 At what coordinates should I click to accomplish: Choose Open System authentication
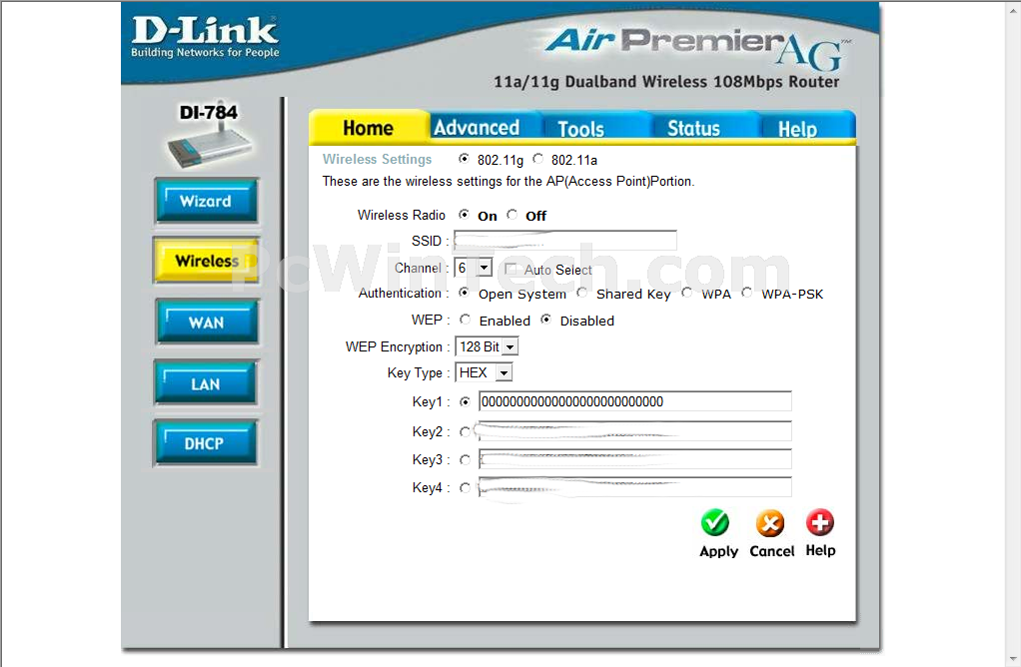464,293
